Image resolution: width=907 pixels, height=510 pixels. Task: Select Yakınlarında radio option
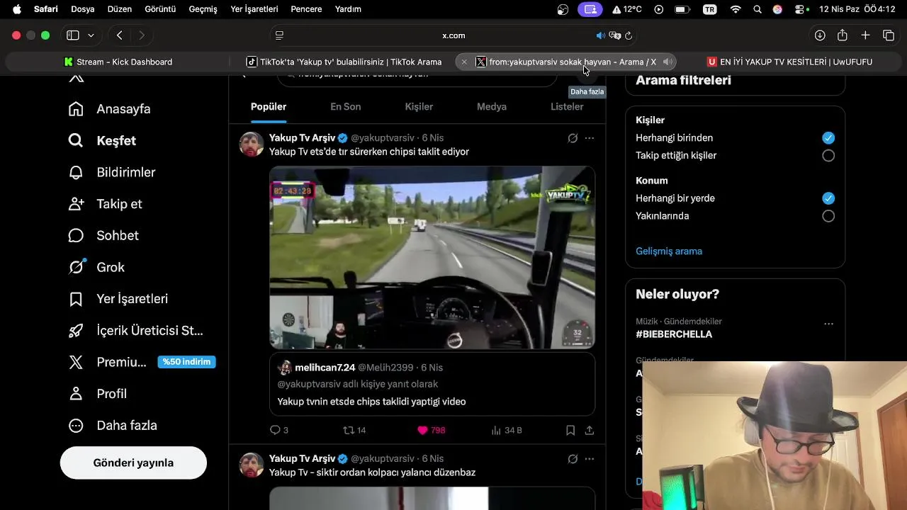click(x=828, y=216)
